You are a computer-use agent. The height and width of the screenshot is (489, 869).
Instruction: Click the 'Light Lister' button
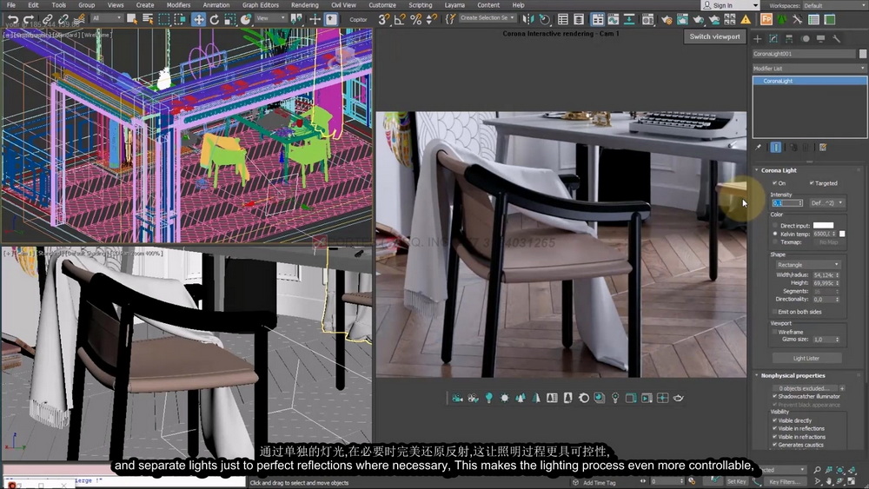tap(806, 359)
